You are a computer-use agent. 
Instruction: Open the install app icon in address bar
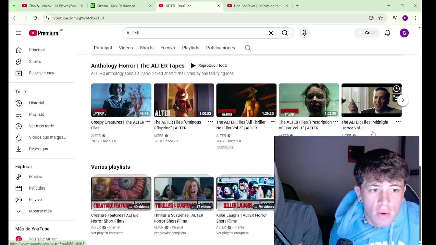(x=371, y=18)
